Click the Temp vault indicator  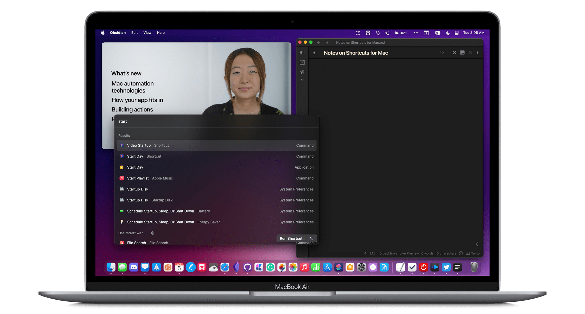point(473,253)
